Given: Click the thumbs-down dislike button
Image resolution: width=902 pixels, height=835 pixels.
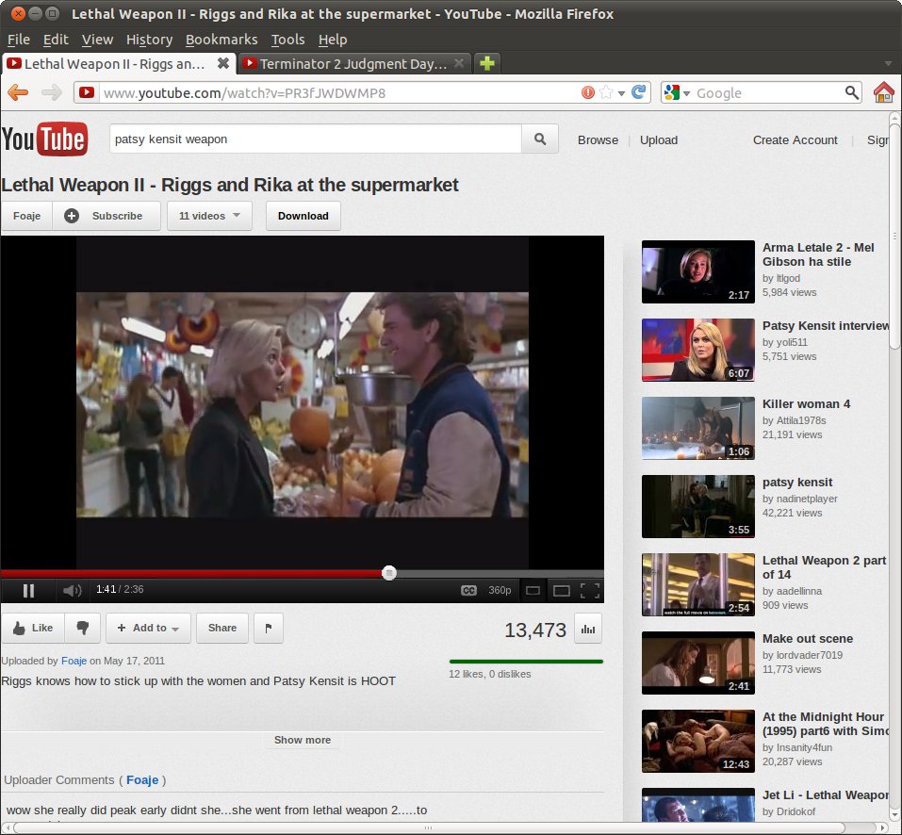Looking at the screenshot, I should click(83, 628).
